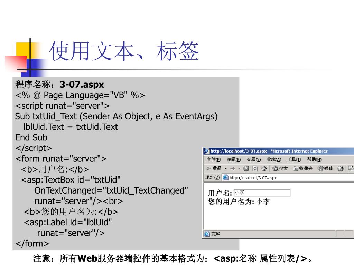
Task: Click the output label text 小李
Action: [x=263, y=202]
